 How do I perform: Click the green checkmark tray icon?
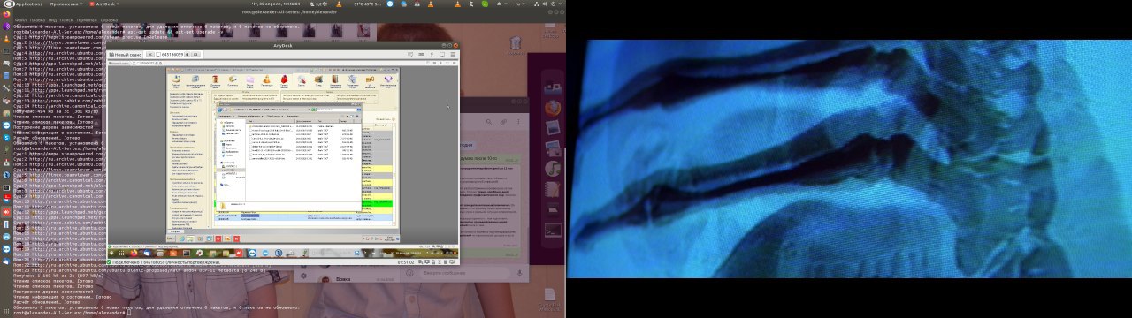coord(485,4)
